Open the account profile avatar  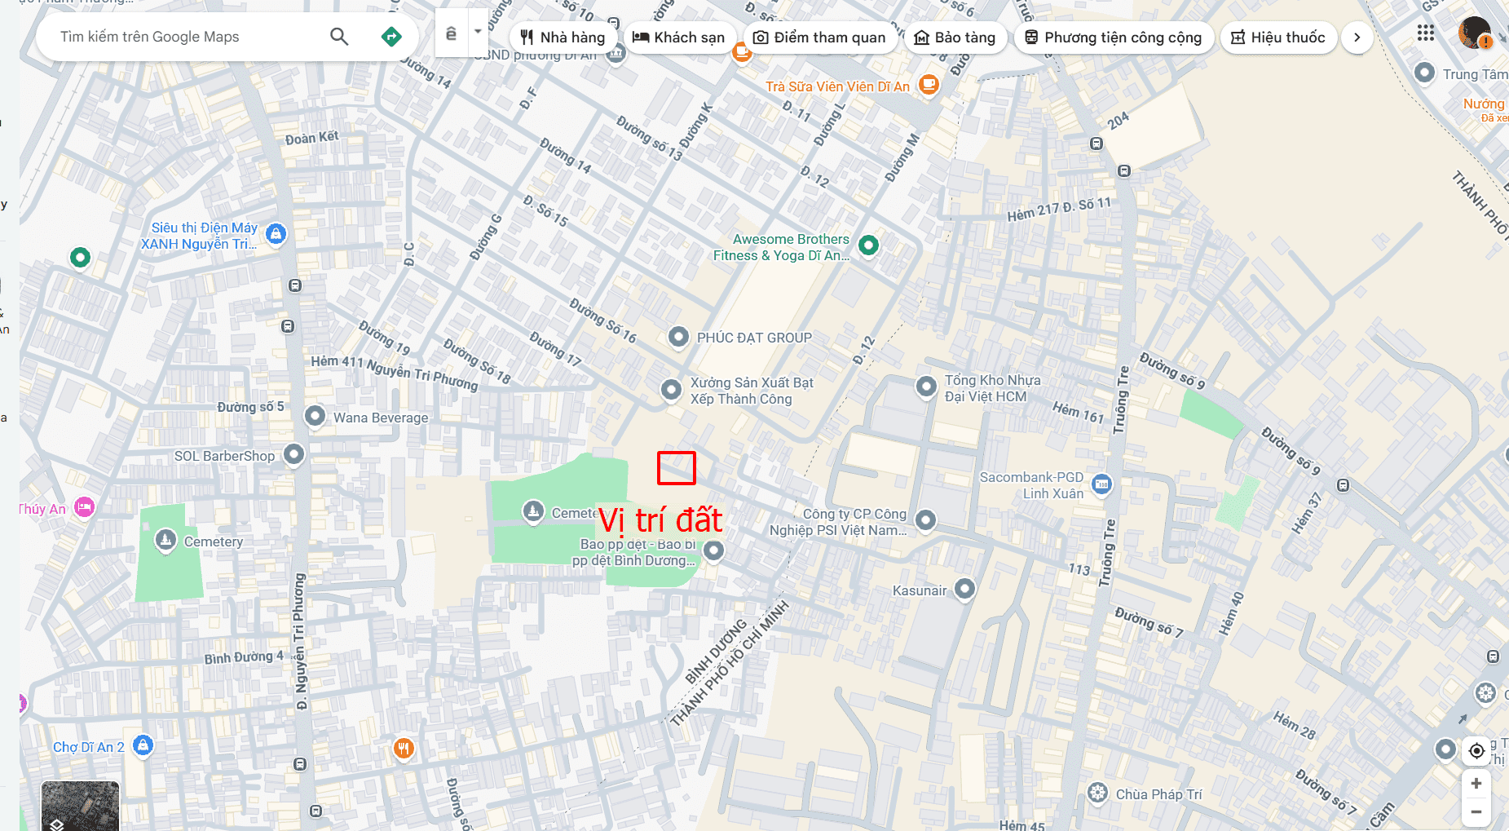pyautogui.click(x=1475, y=33)
